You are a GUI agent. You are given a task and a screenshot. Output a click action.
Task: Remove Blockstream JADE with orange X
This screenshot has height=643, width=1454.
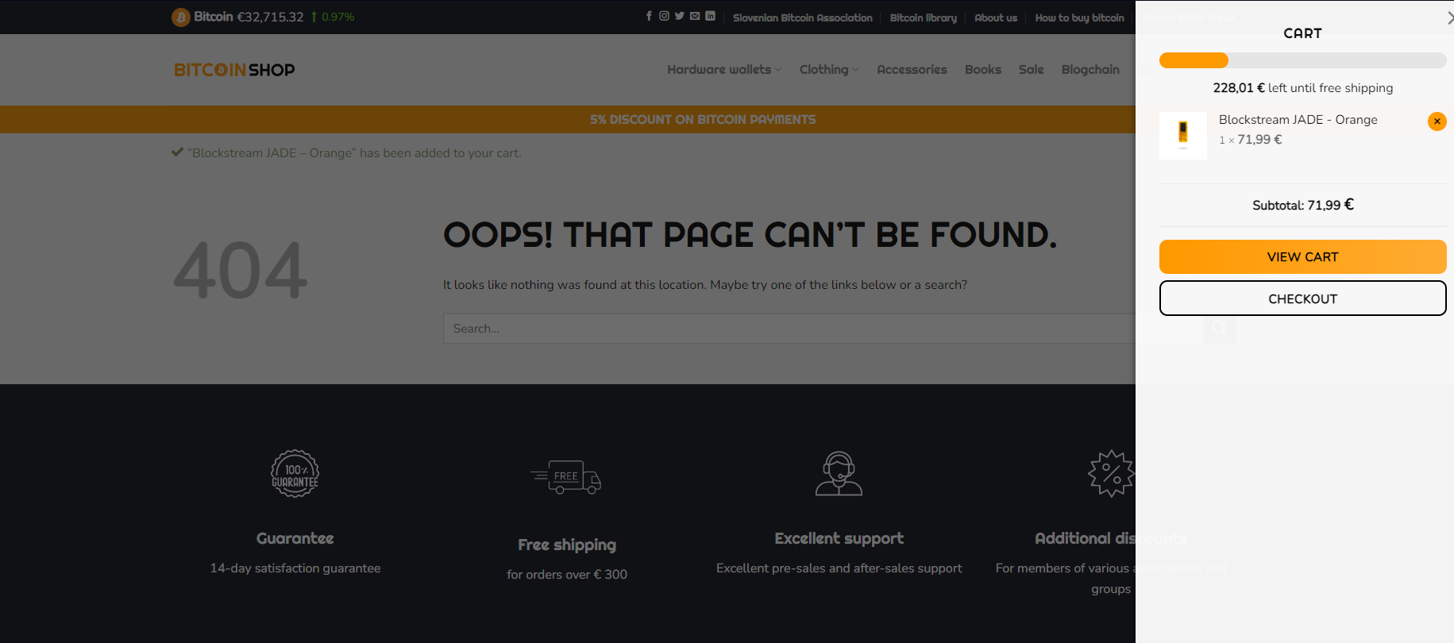click(x=1437, y=121)
